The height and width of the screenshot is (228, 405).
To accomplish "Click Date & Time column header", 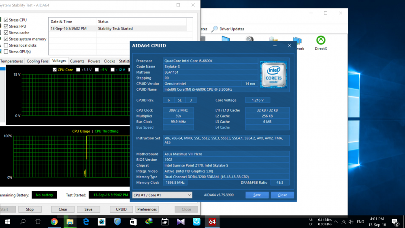I will click(x=72, y=21).
